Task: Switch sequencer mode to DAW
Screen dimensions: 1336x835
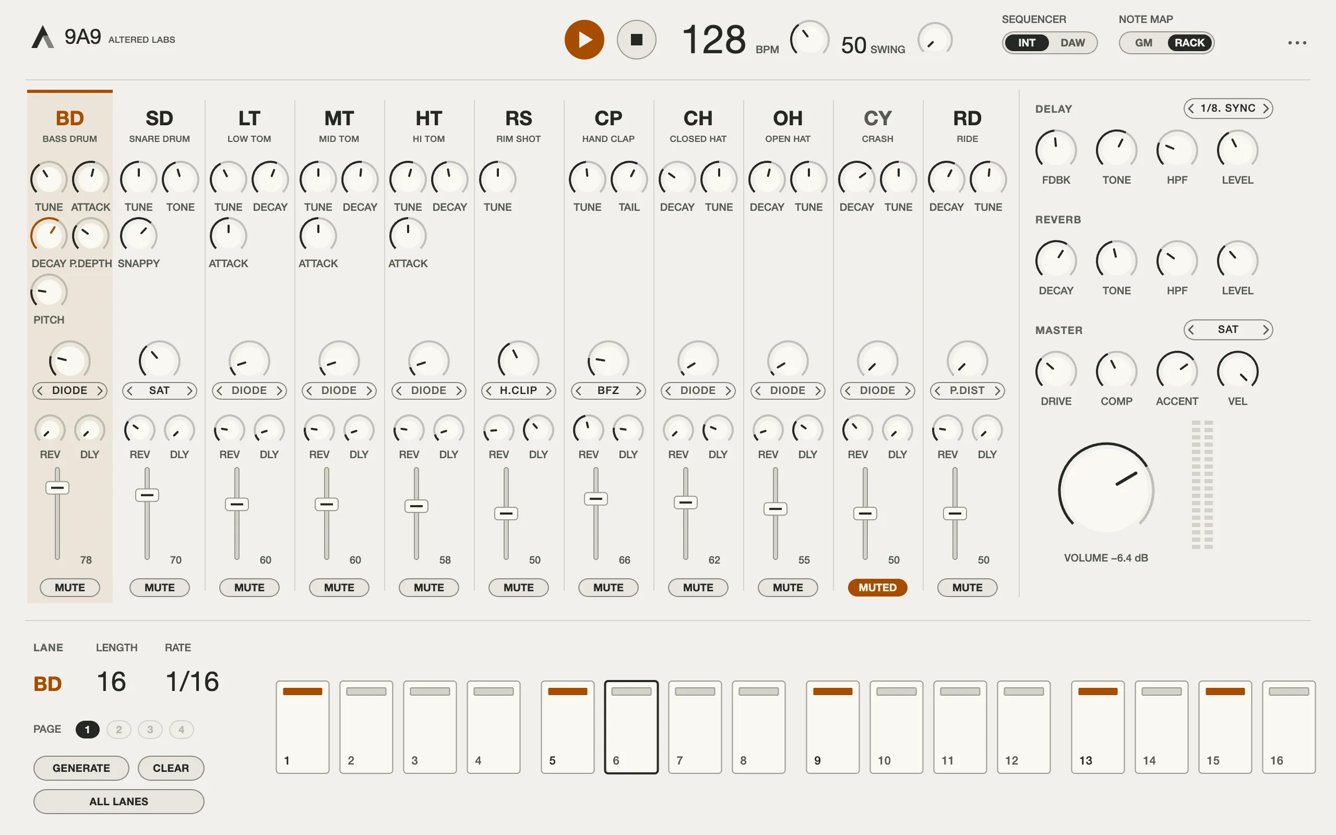Action: pyautogui.click(x=1072, y=42)
